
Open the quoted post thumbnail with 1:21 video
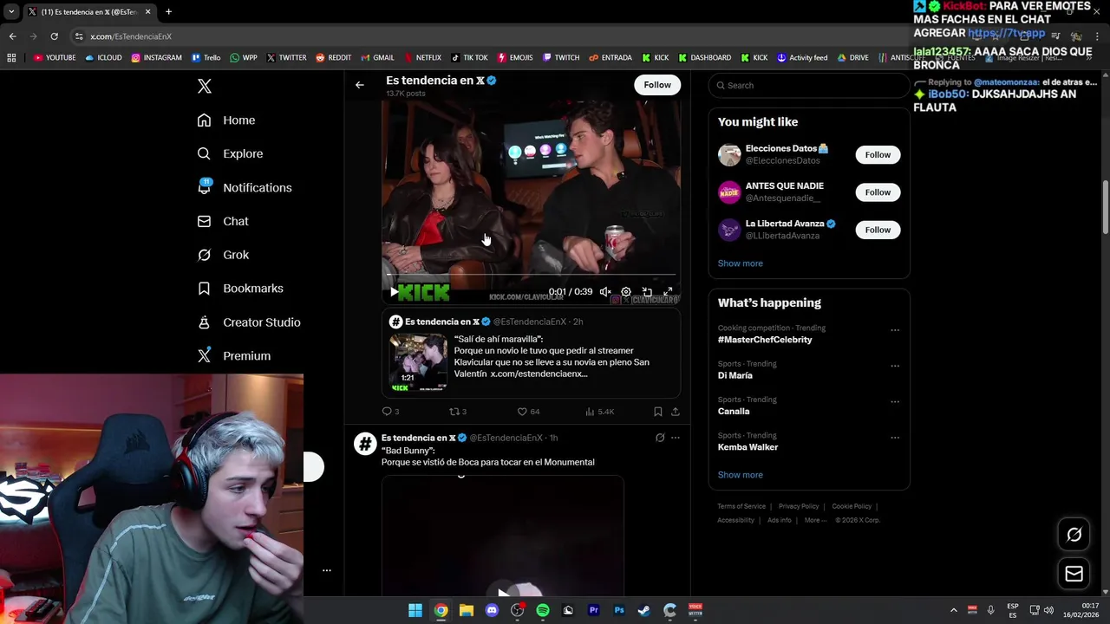pos(418,363)
